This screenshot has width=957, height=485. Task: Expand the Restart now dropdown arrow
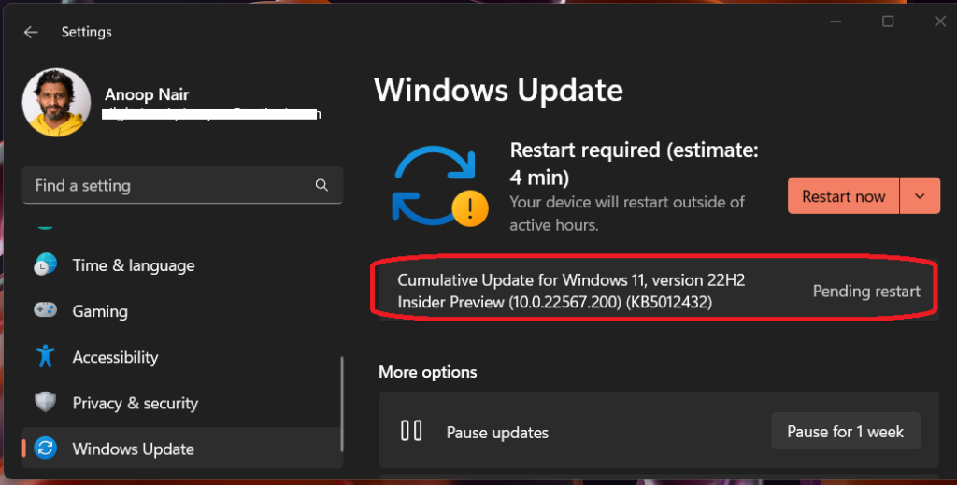tap(920, 196)
